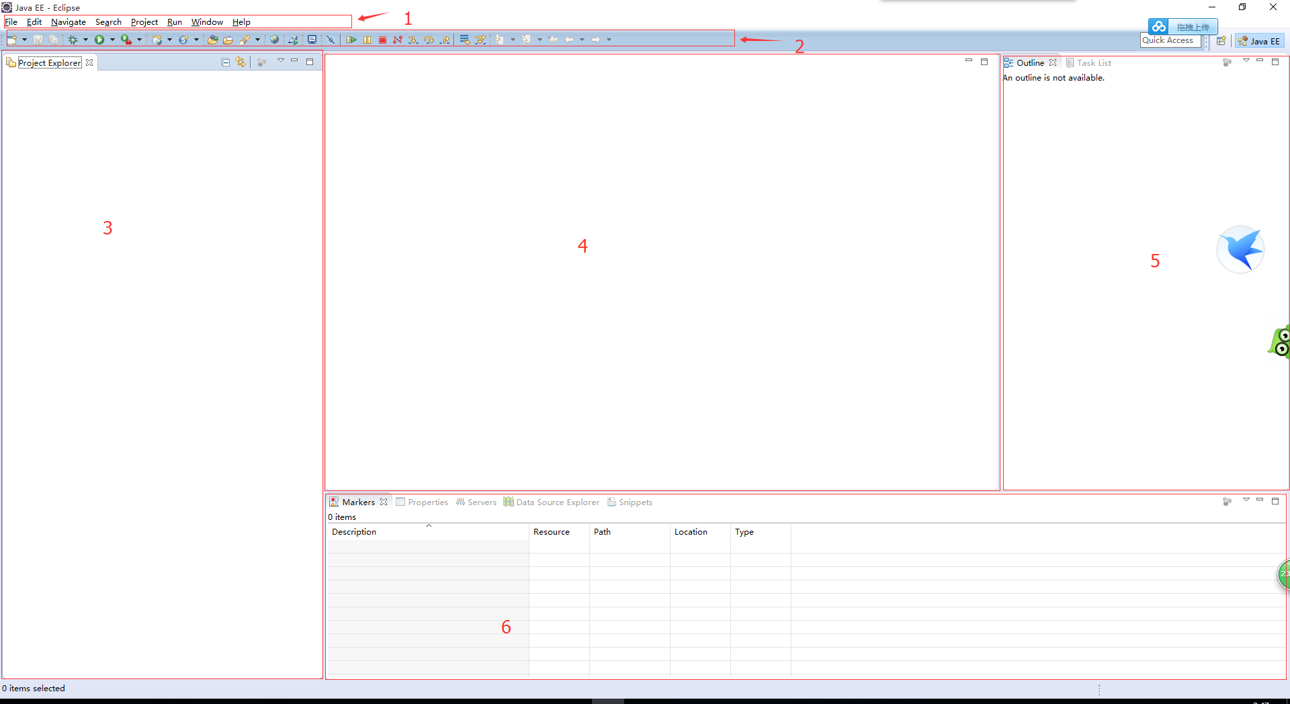Click the red Terminate square icon

pyautogui.click(x=382, y=40)
